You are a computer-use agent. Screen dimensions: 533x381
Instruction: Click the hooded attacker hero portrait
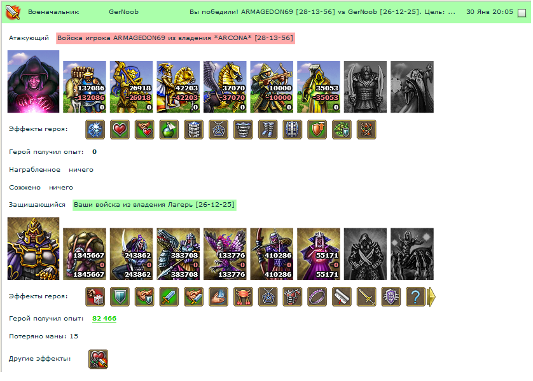tap(33, 81)
